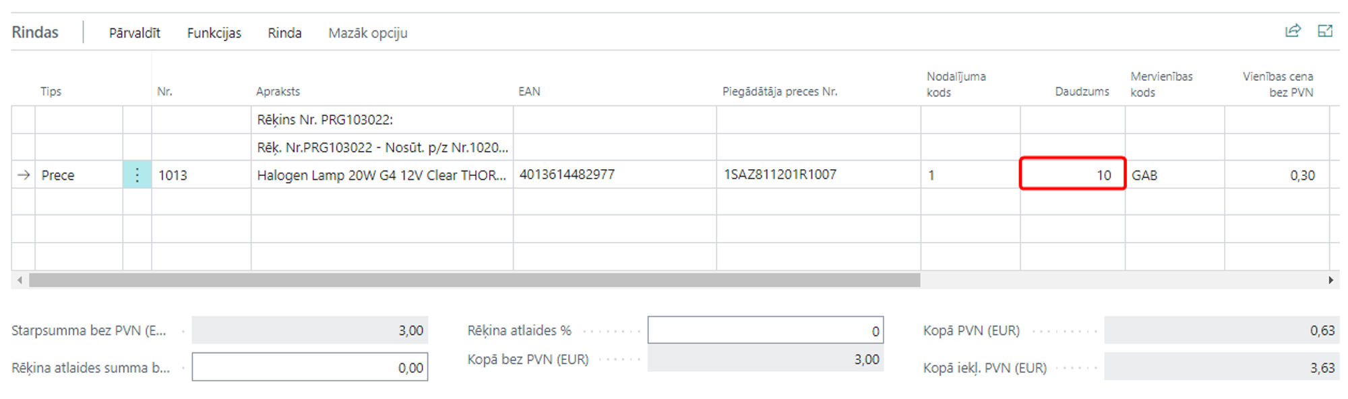Screen dimensions: 1348x399
Task: Click the Apraksts column header
Action: 278,92
